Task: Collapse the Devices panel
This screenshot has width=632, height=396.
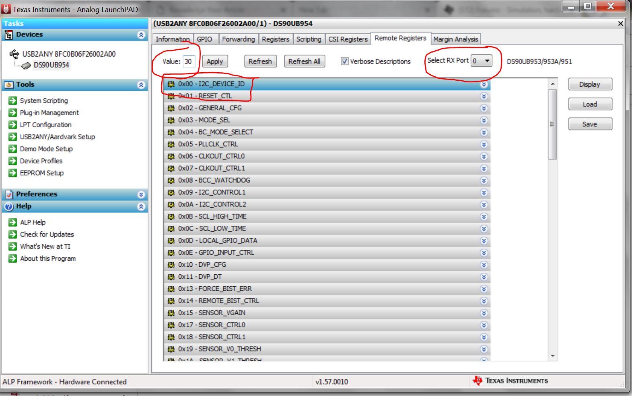Action: (141, 35)
